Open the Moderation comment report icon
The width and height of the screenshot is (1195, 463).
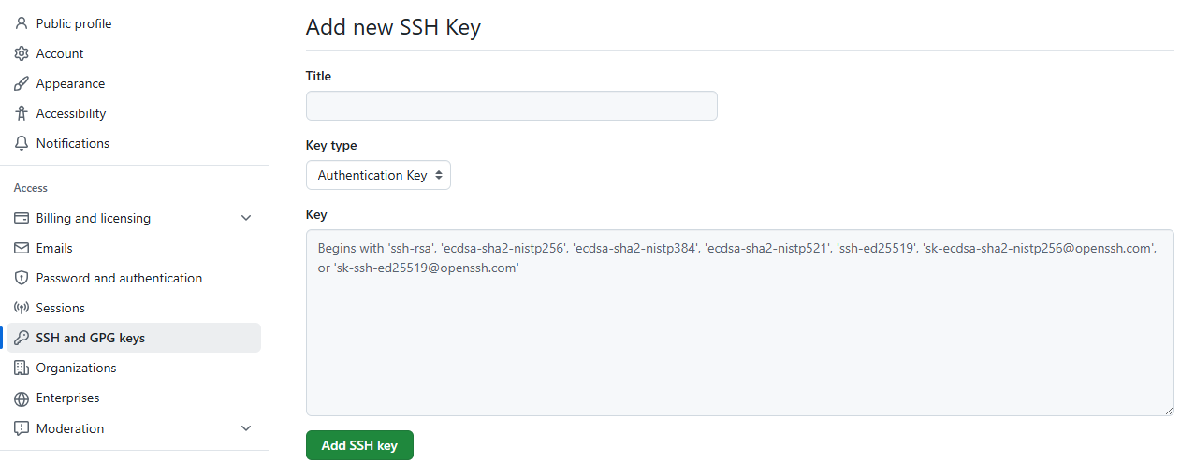tap(22, 428)
